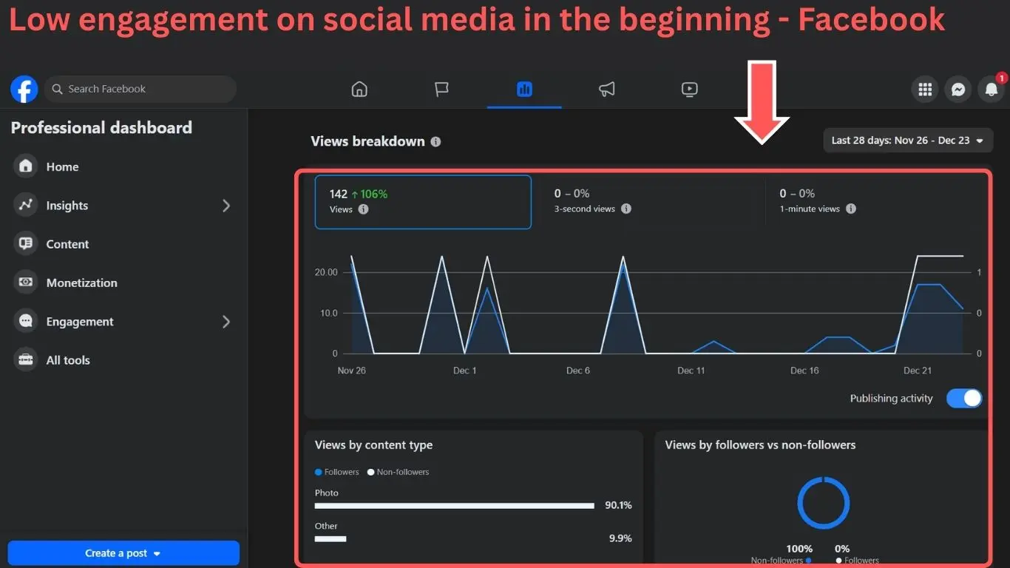Click the Views by followers vs non-followers heading
The height and width of the screenshot is (568, 1010).
coord(760,445)
